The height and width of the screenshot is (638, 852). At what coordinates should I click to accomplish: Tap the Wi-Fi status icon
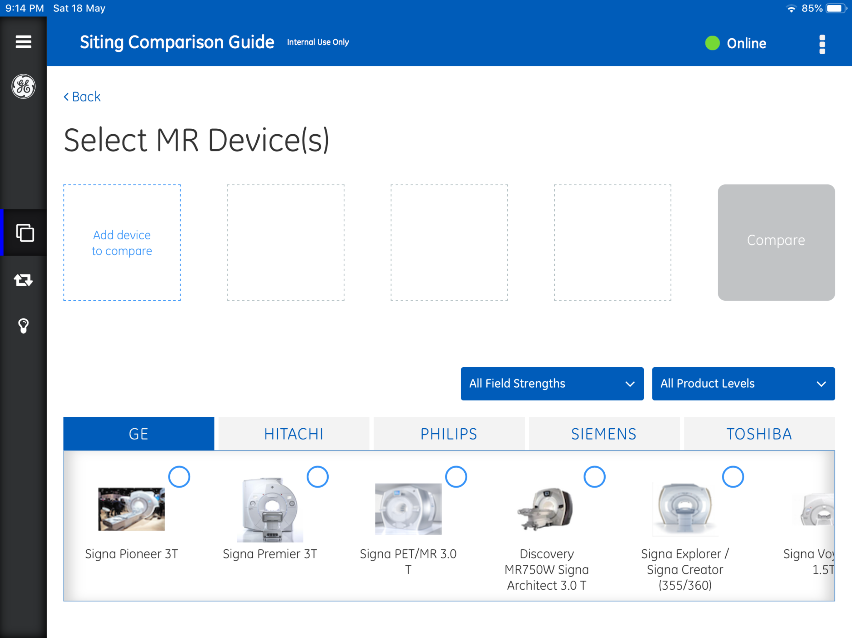(791, 8)
